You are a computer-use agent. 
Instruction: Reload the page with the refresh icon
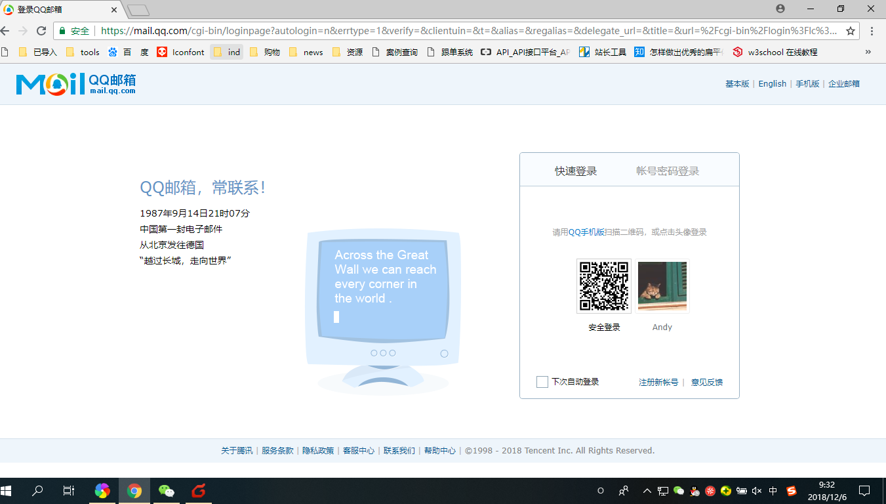pyautogui.click(x=41, y=31)
